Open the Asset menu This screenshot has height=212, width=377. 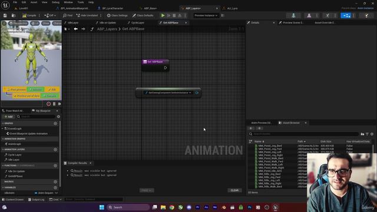(34, 2)
